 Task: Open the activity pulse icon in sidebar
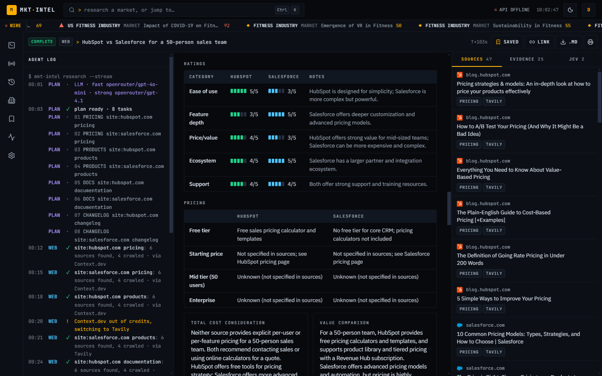coord(12,137)
